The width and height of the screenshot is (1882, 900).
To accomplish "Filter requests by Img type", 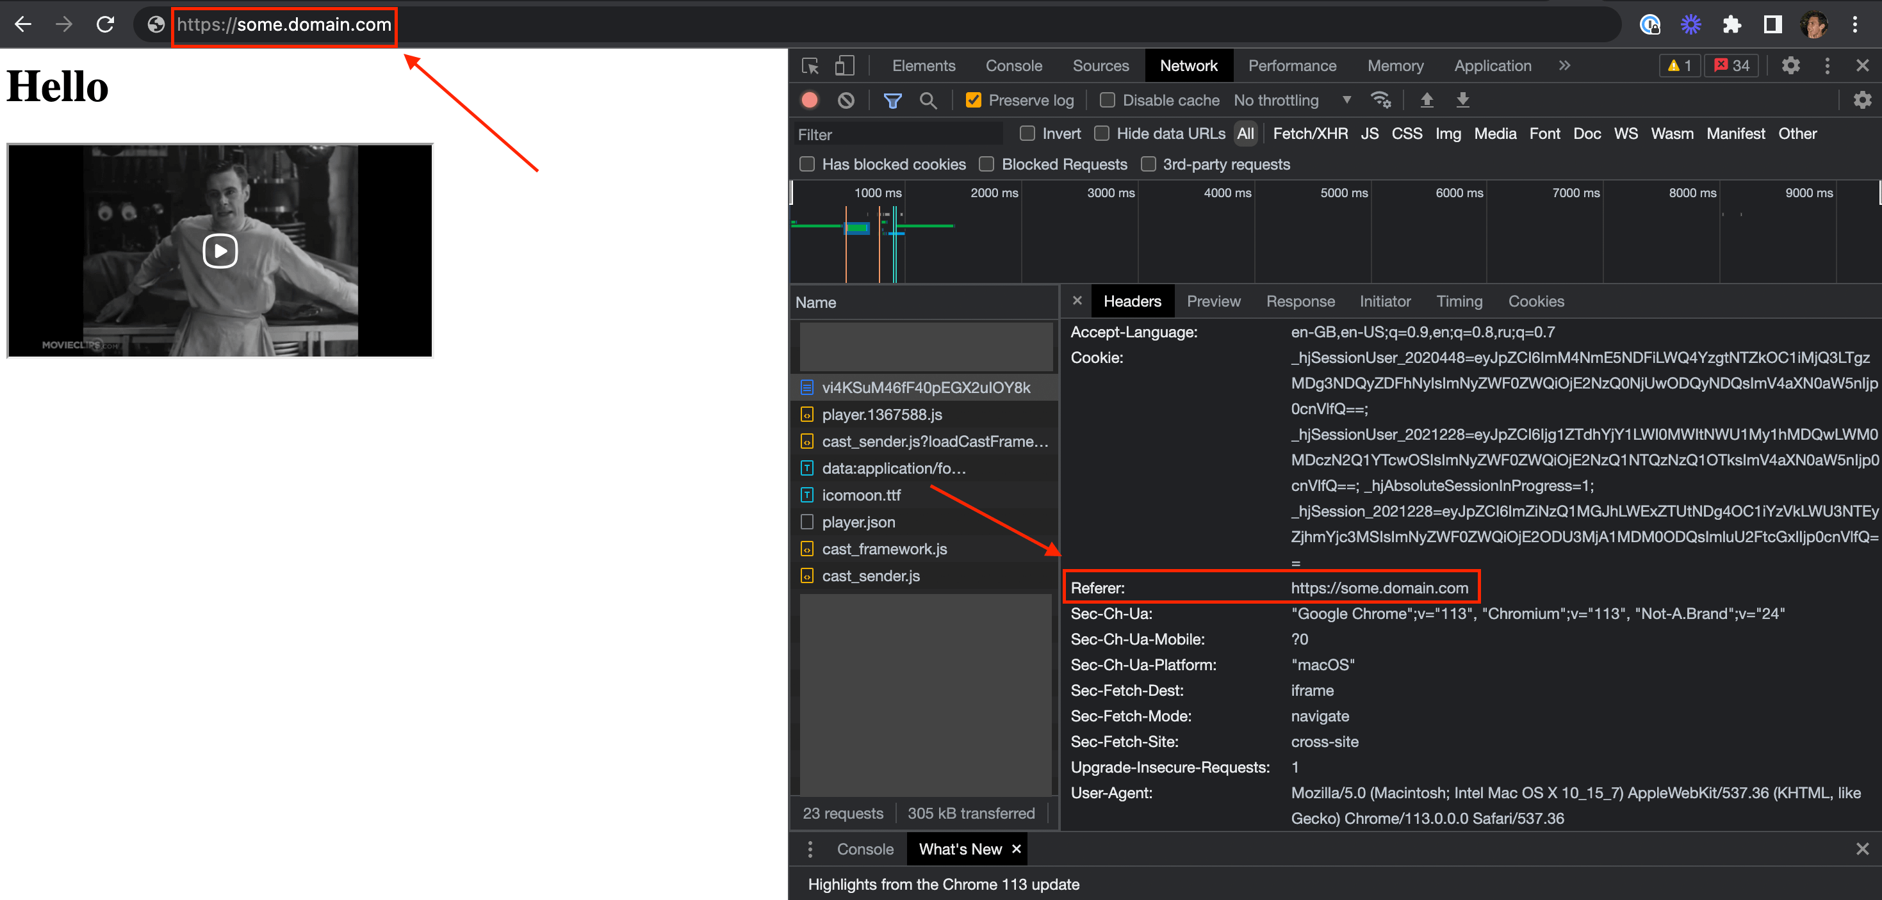I will [x=1448, y=134].
